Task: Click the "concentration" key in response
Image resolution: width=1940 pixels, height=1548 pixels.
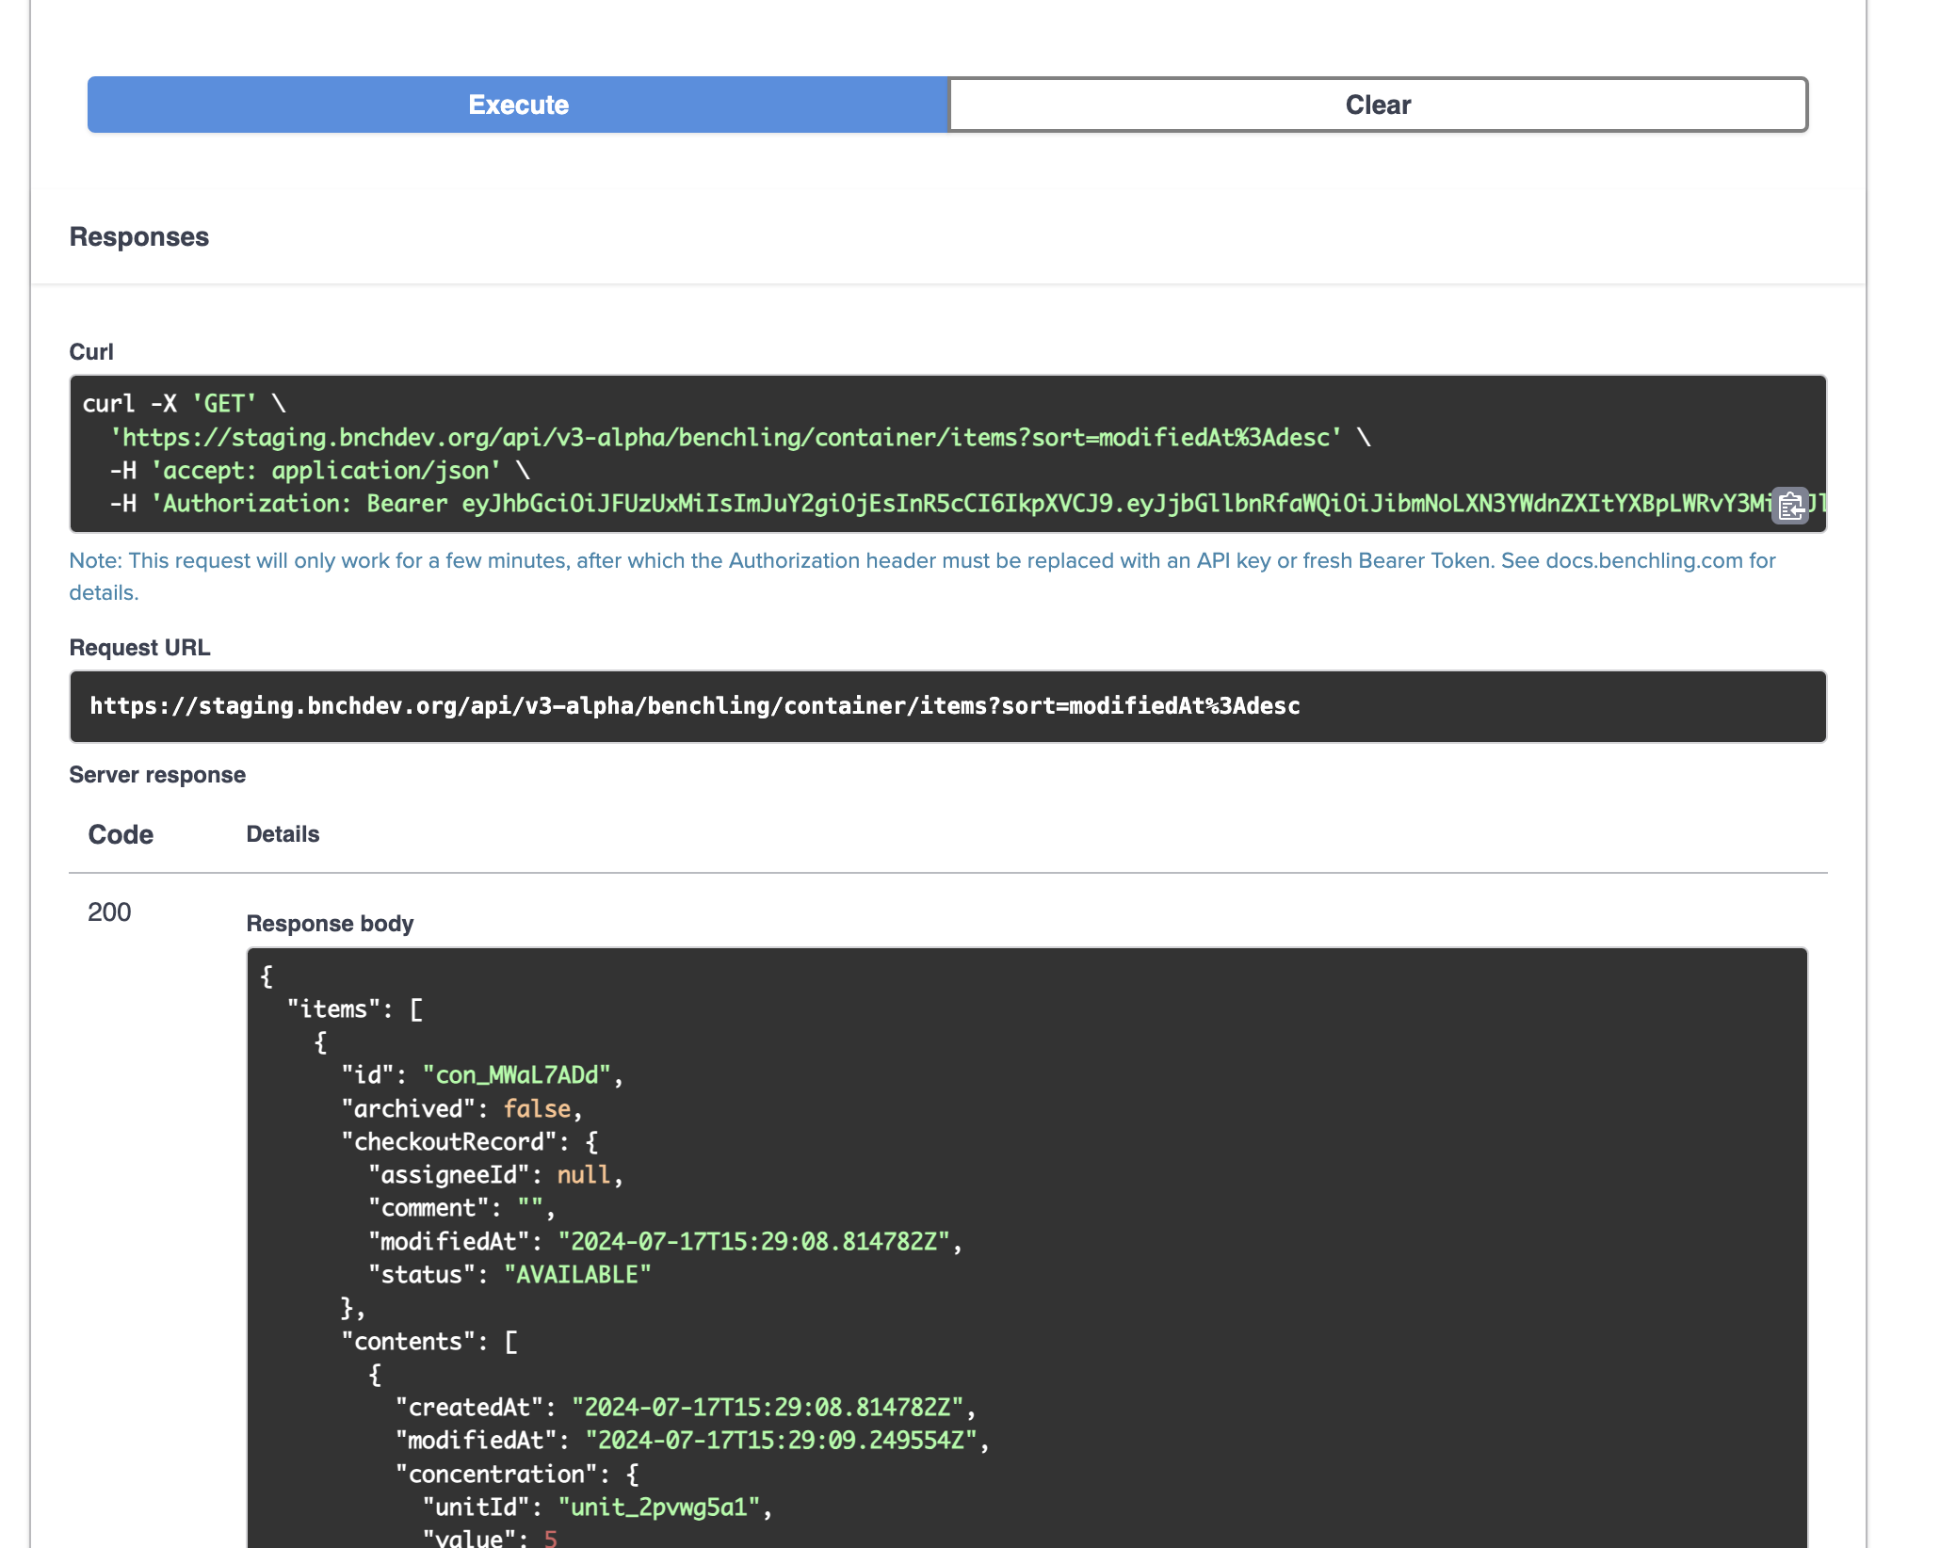Action: click(496, 1475)
